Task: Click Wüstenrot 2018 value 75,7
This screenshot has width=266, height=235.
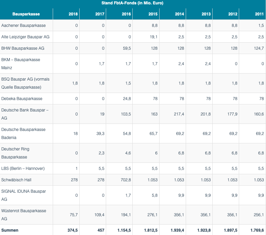Action: 74,215
